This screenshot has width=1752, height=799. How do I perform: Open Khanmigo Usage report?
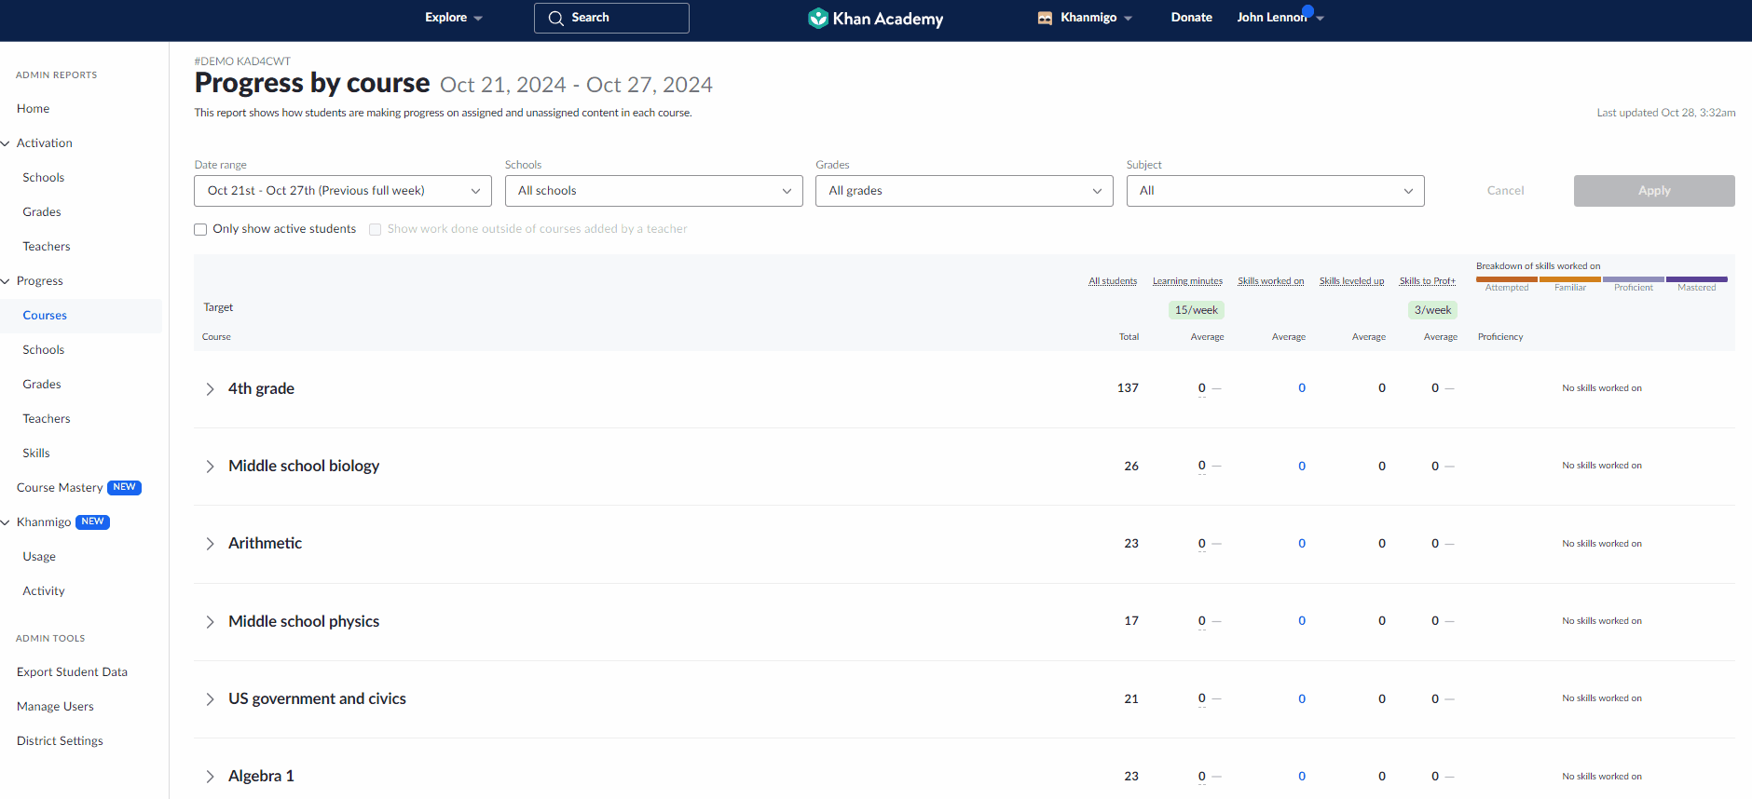pos(39,557)
